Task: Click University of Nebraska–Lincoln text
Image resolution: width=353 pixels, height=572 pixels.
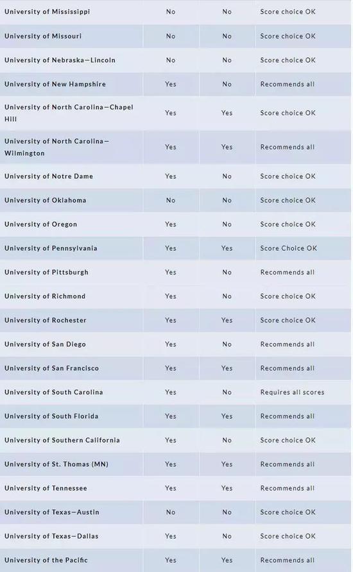Action: click(60, 60)
